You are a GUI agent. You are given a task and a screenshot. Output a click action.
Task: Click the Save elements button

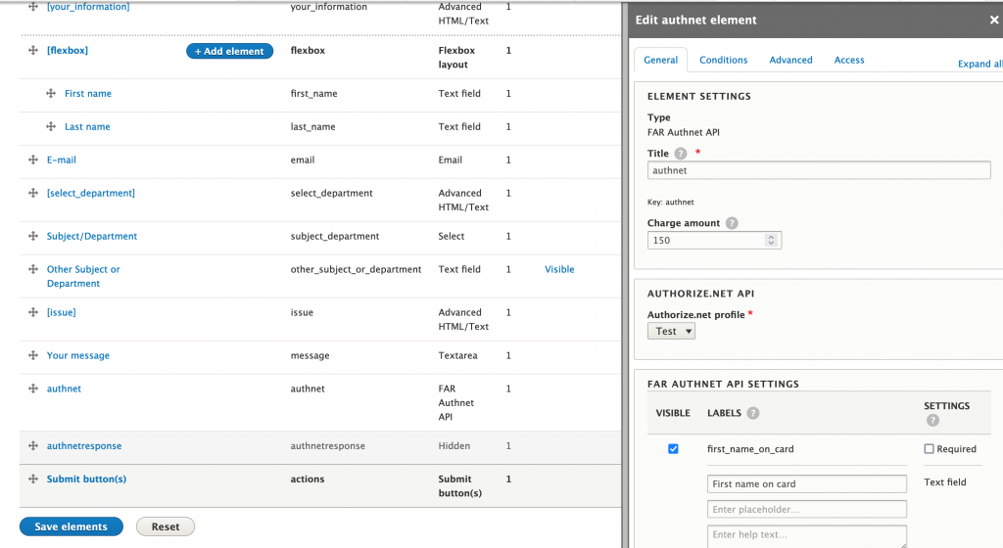click(x=71, y=526)
